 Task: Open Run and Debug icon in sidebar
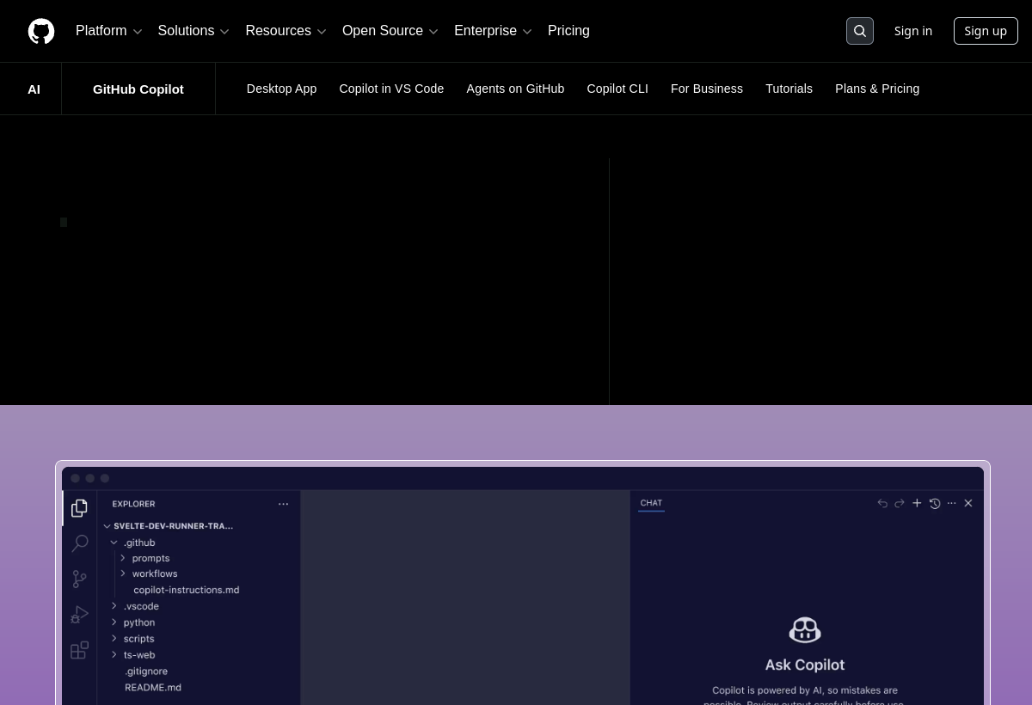[x=79, y=615]
